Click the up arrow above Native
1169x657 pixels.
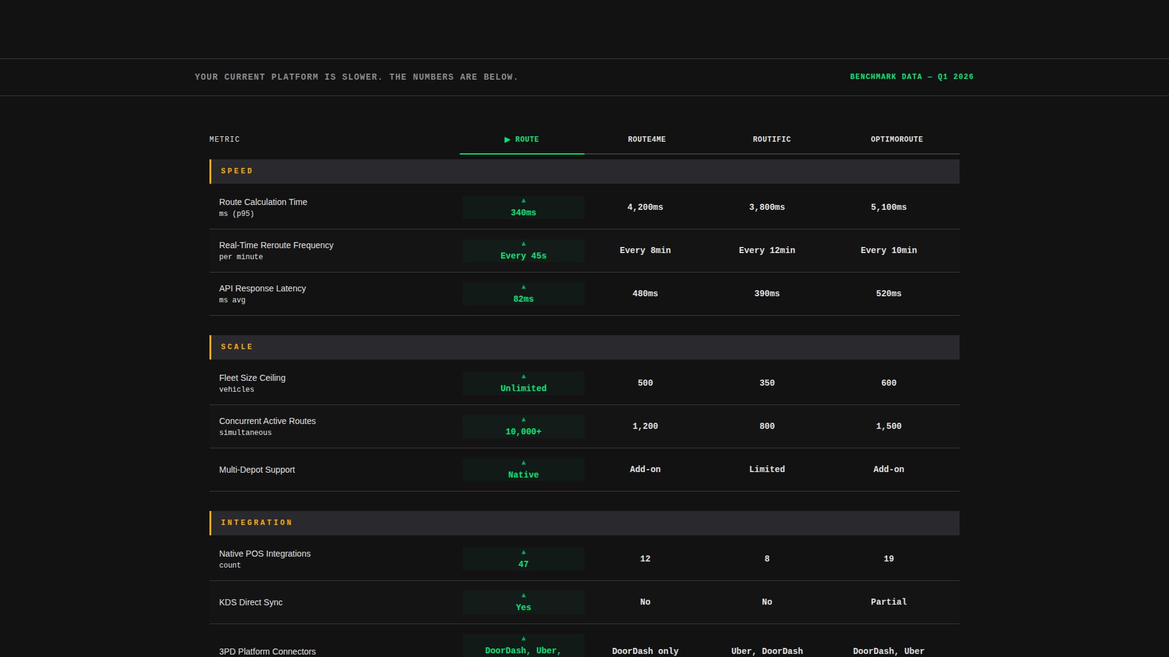pos(524,463)
